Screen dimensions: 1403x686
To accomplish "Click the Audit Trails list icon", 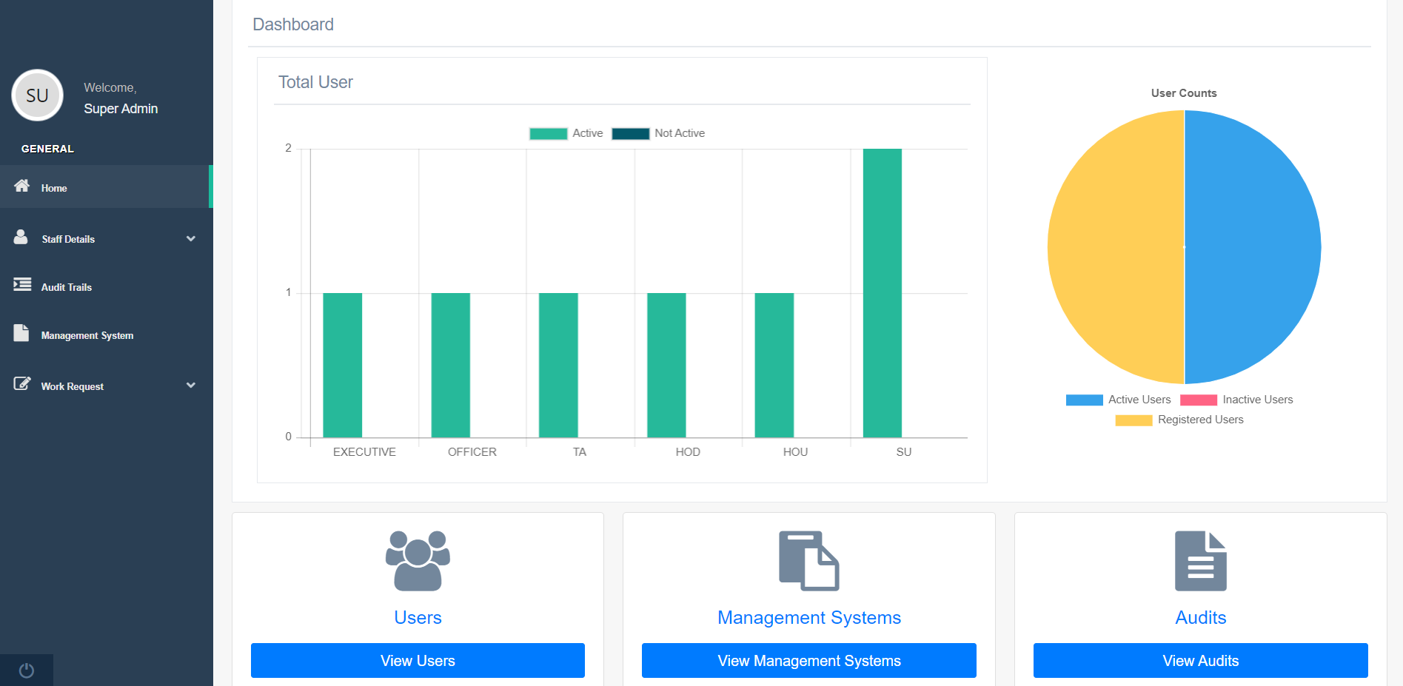I will [x=22, y=285].
